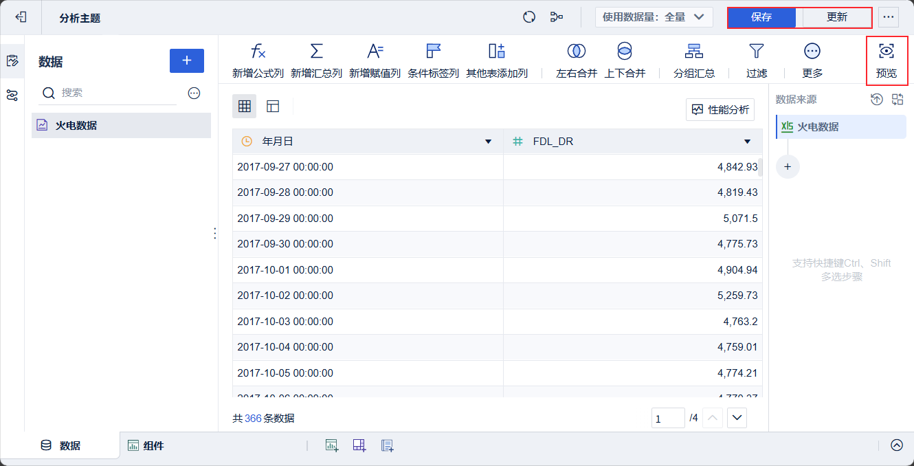Click the 保存 button
Viewport: 914px width, 466px height.
[761, 17]
